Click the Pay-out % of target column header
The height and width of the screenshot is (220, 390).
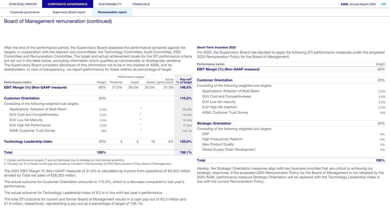(x=184, y=81)
